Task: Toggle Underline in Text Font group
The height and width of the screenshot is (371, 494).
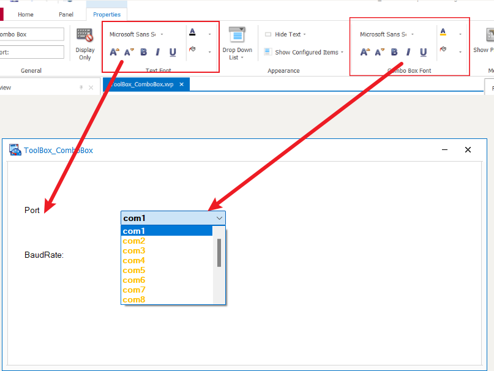Action: coord(173,52)
